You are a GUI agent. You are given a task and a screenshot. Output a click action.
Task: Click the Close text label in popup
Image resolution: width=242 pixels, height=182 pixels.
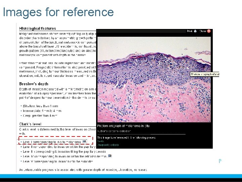click(x=203, y=31)
